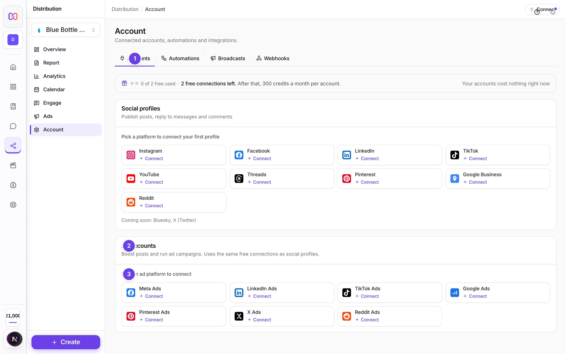Click the Reddit Ads icon
The image size is (566, 354).
click(x=347, y=316)
